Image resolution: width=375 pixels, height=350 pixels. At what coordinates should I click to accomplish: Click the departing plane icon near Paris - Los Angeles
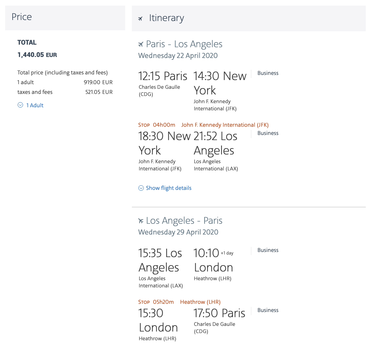[x=141, y=44]
